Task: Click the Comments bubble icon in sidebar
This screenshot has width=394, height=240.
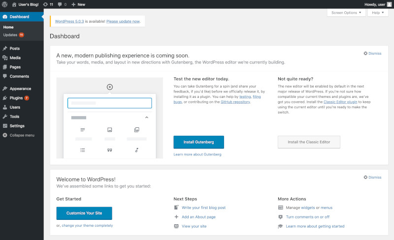Action: (5, 76)
